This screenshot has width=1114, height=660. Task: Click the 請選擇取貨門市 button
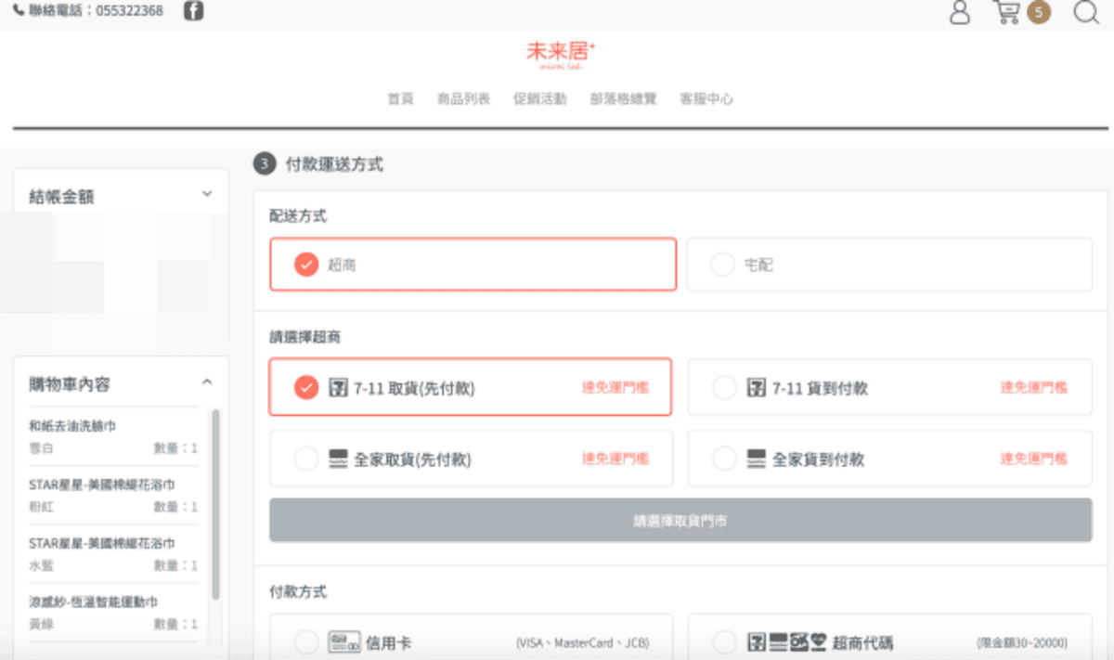point(680,521)
